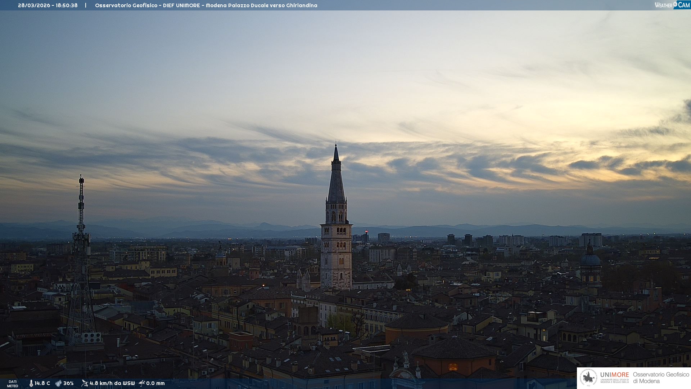Viewport: 691px width, 389px height.
Task: Click the DATI METEO label
Action: click(x=13, y=384)
